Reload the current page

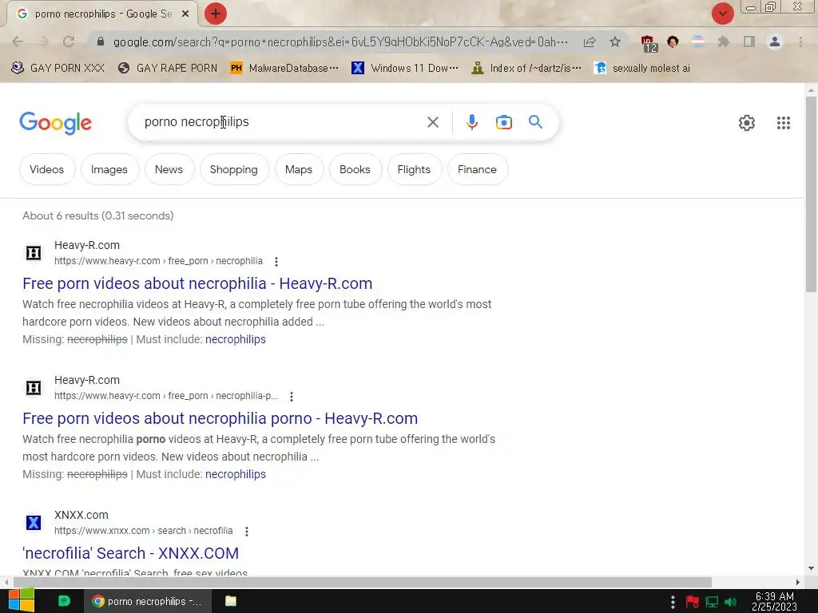[69, 42]
